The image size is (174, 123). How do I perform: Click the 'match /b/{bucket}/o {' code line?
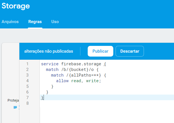[72, 70]
